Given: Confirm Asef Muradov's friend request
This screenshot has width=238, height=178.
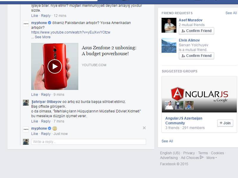Looking at the screenshot, I should point(196,31).
